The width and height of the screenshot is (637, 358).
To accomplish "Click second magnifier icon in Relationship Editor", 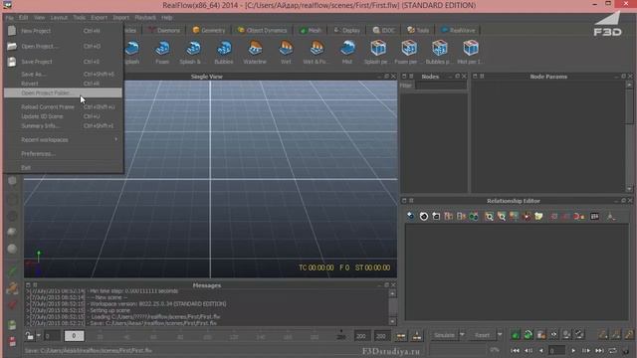I will coord(502,217).
